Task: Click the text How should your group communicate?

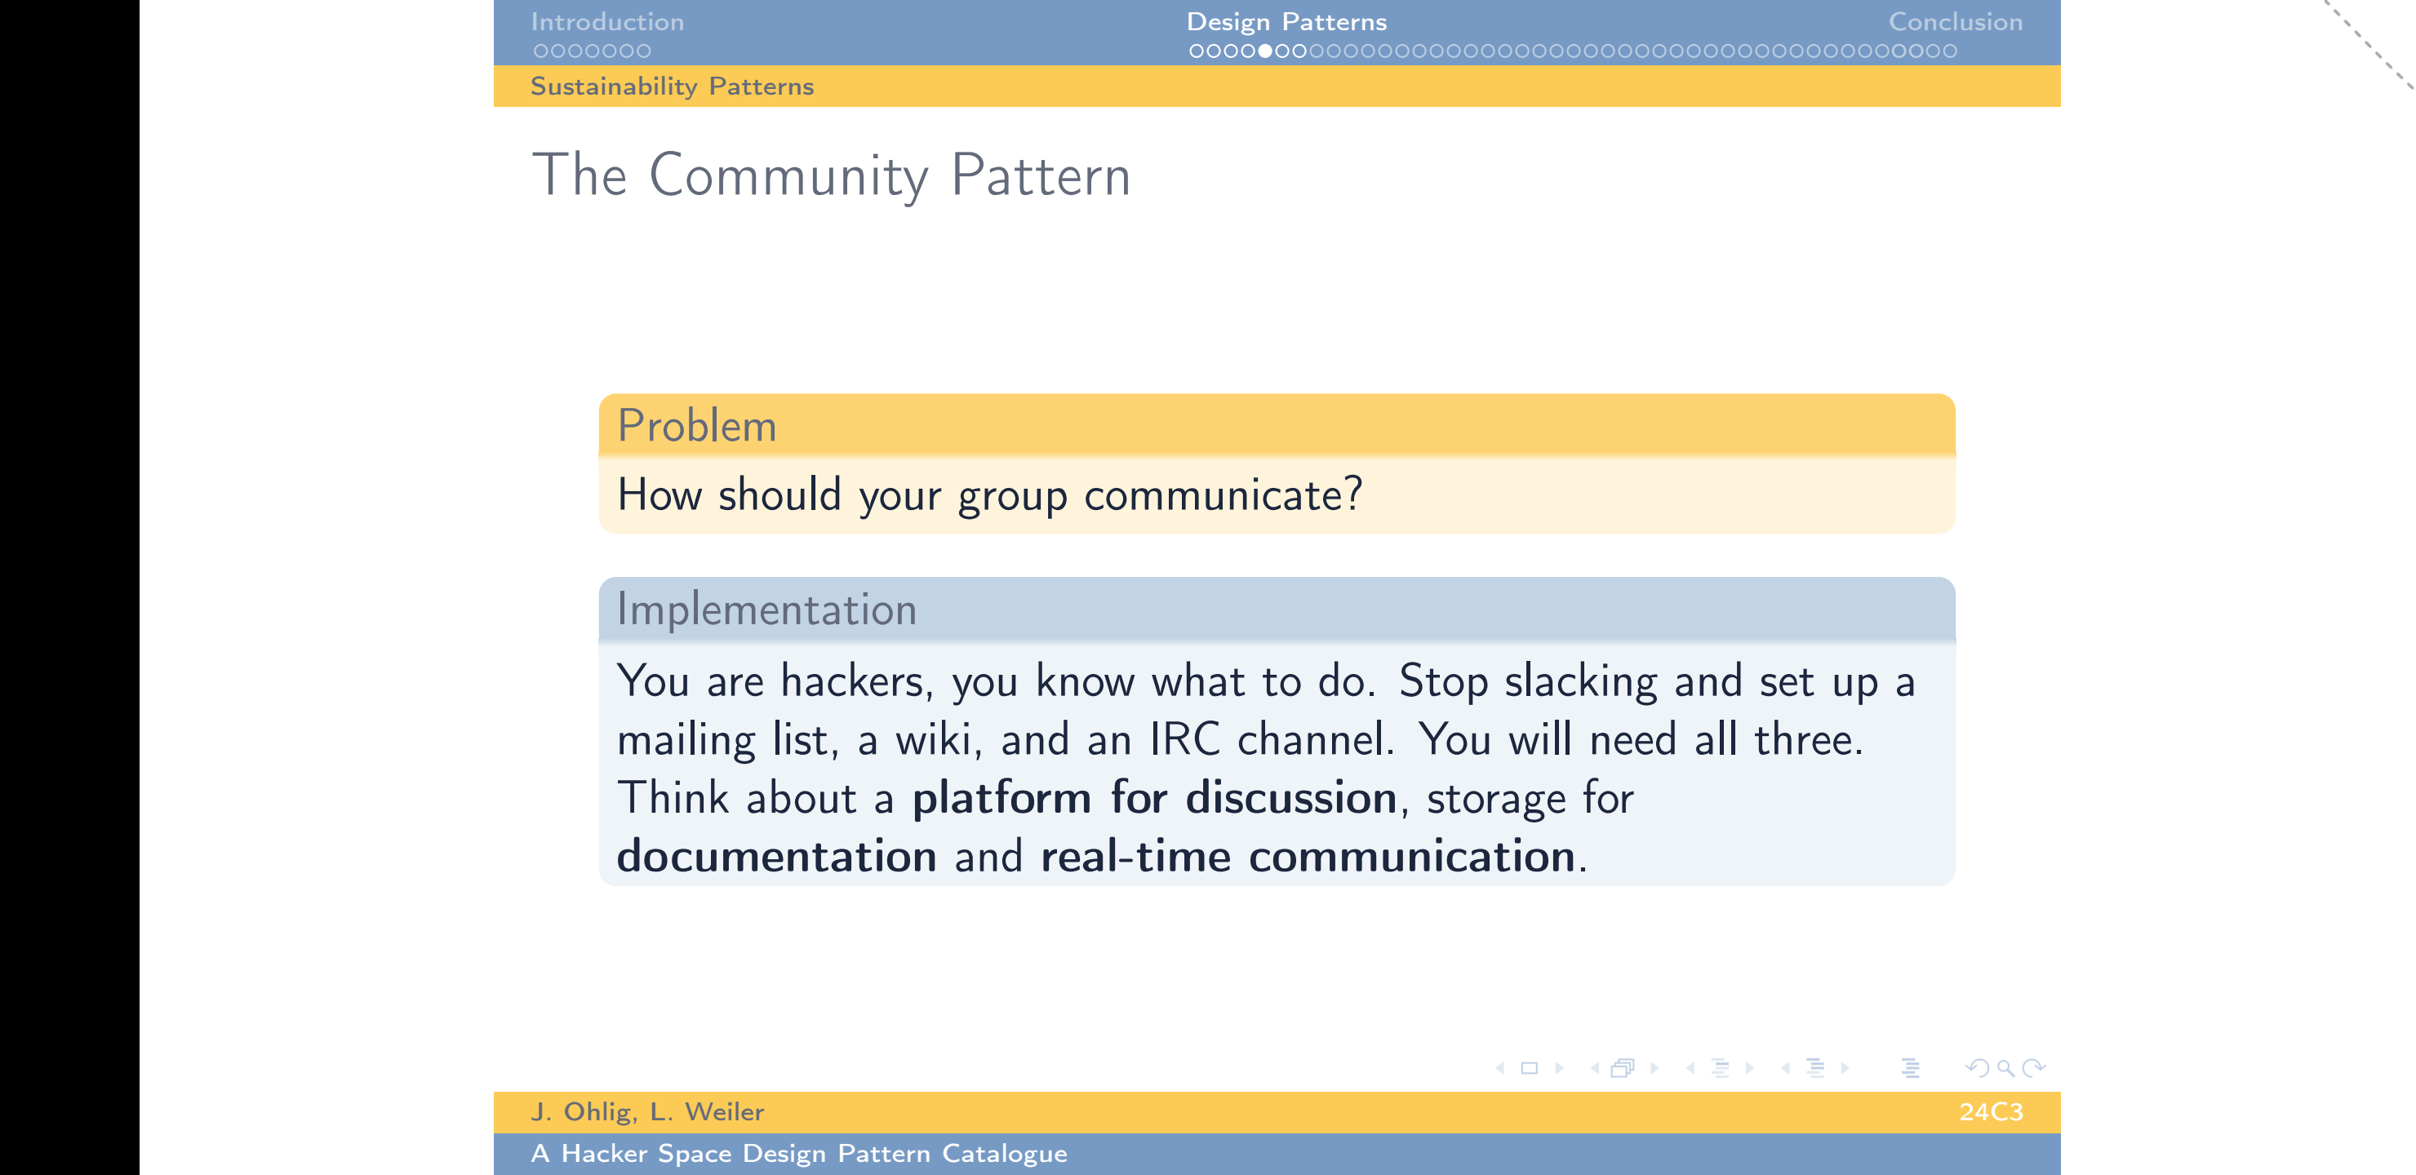Action: click(988, 495)
